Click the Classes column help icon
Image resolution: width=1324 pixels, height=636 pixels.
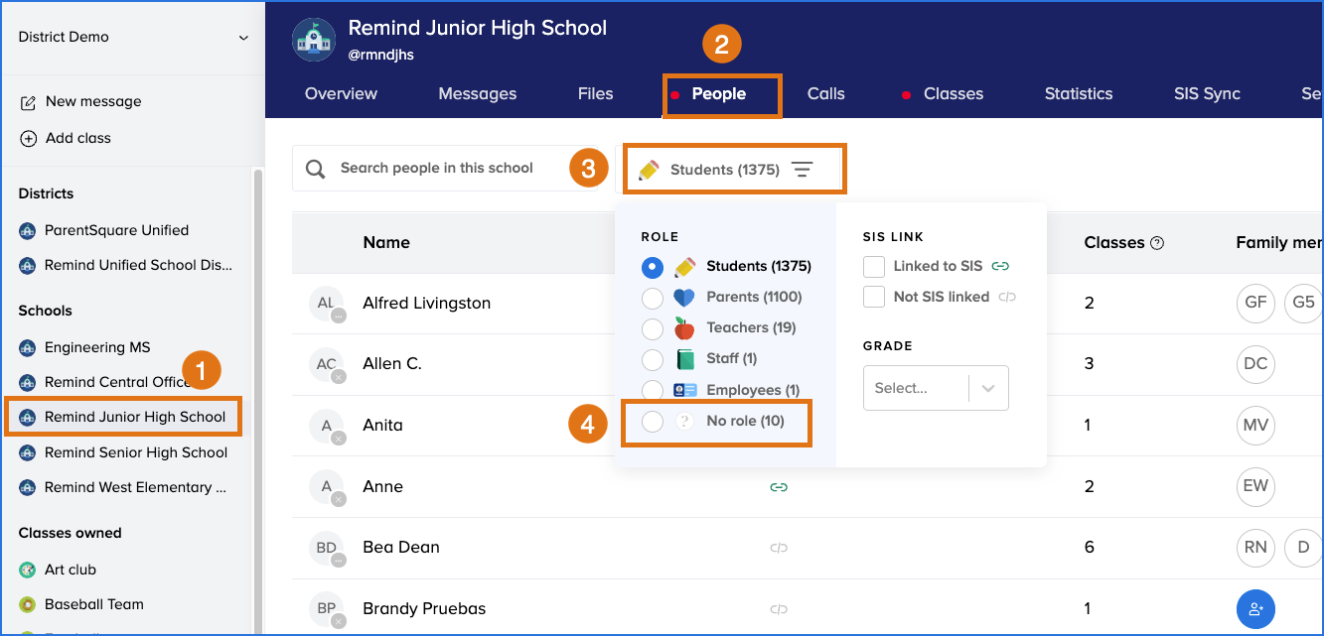[x=1157, y=243]
